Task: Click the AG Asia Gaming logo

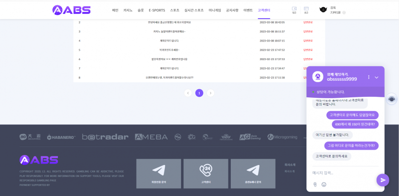Action: (x=250, y=137)
